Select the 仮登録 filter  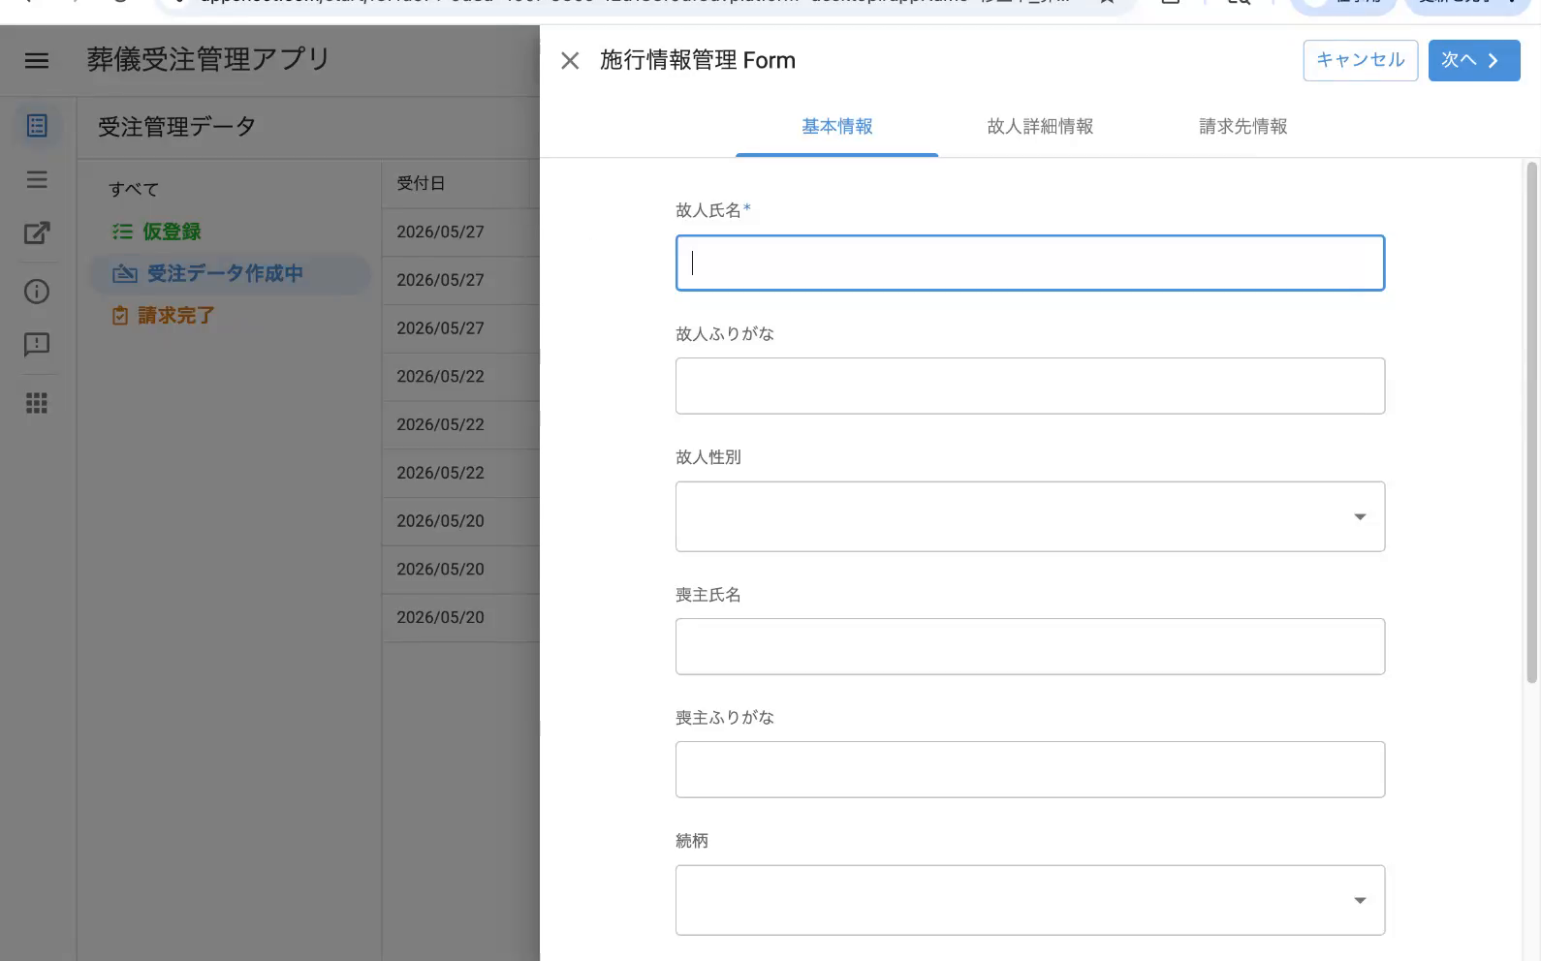(173, 232)
